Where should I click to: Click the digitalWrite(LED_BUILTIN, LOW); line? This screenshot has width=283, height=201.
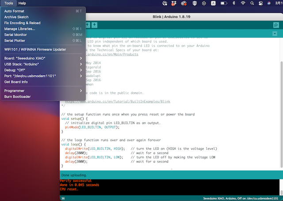pyautogui.click(x=94, y=157)
